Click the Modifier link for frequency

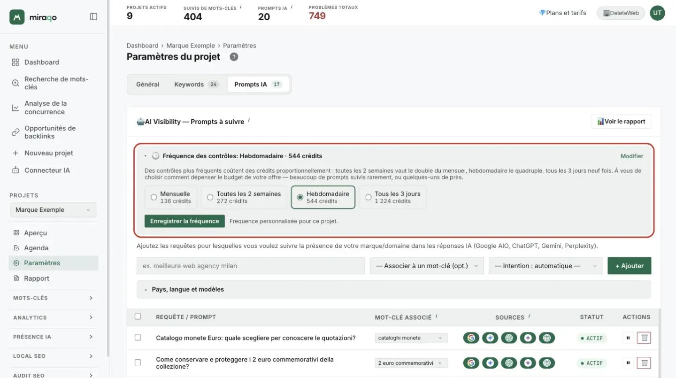pos(632,156)
